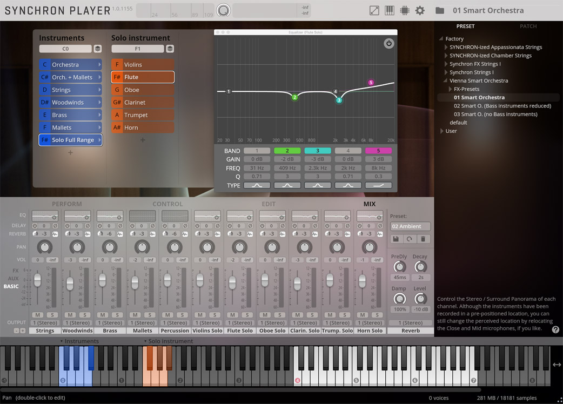Screen dimensions: 563x404
Task: Open the PATCH browser tab
Action: click(528, 26)
